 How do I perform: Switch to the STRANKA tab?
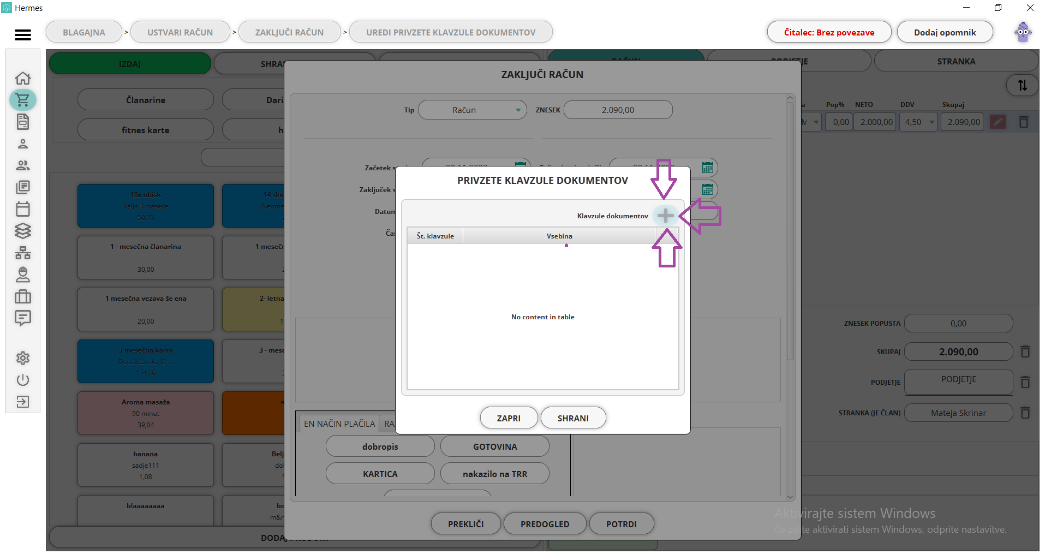tap(956, 61)
